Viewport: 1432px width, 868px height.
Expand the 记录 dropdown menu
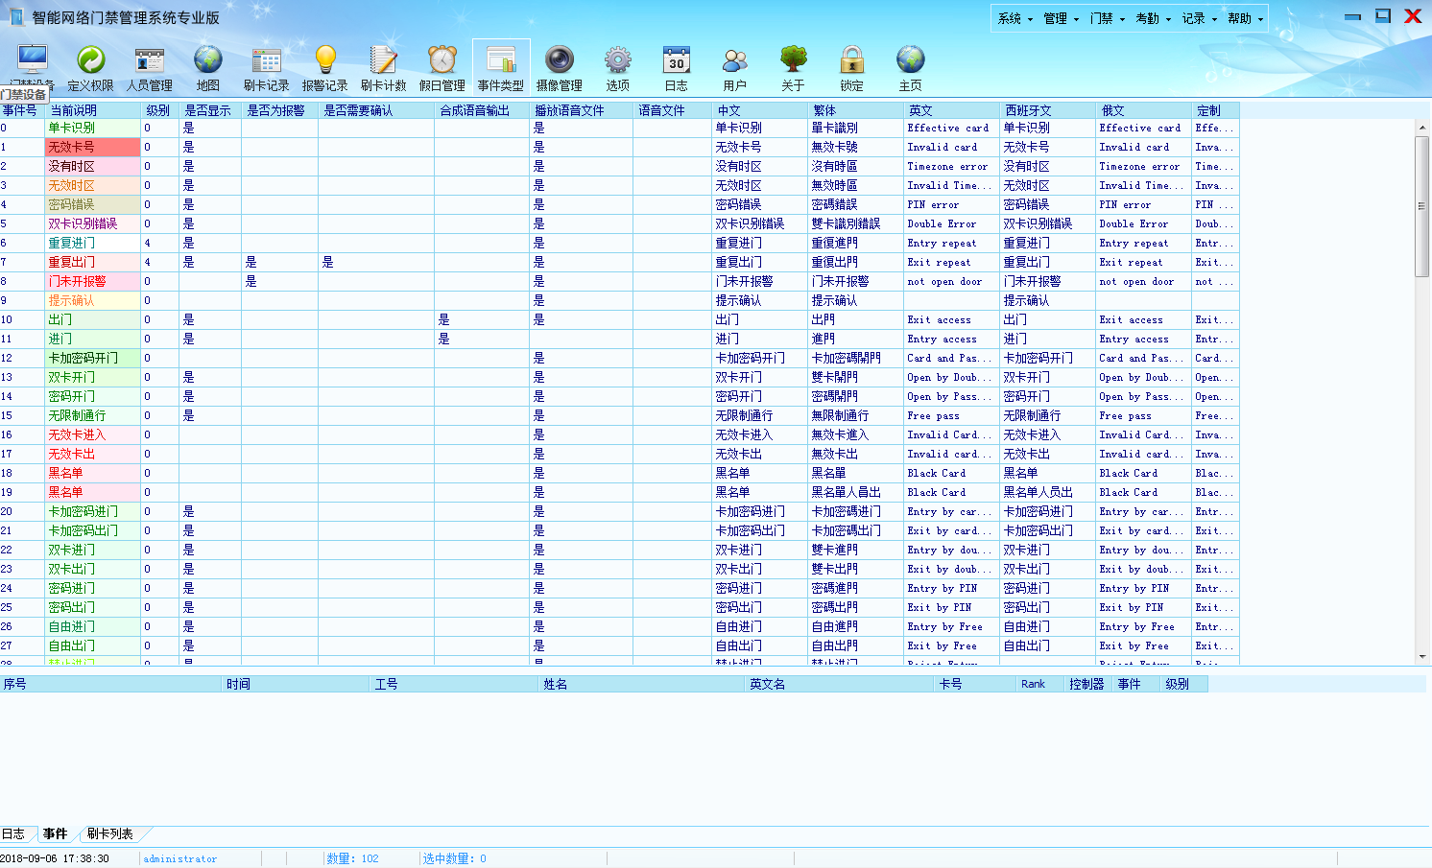(1199, 18)
